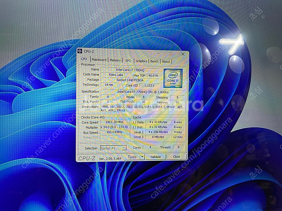This screenshot has height=211, width=282.
Task: Minimize the CPU-Z window
Action: 158,53
